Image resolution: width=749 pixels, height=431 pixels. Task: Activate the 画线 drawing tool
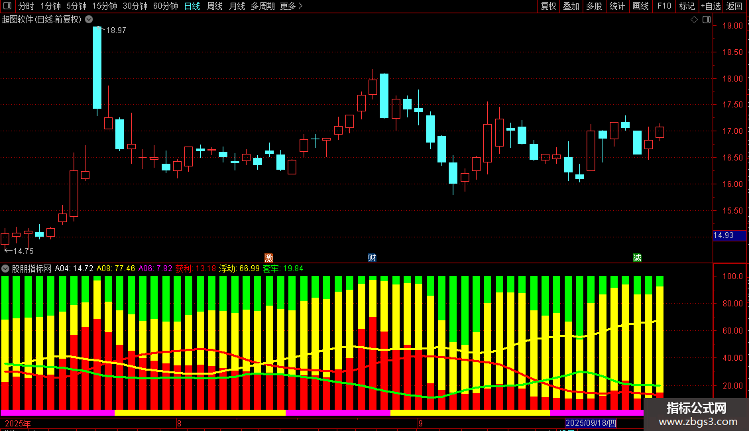640,6
